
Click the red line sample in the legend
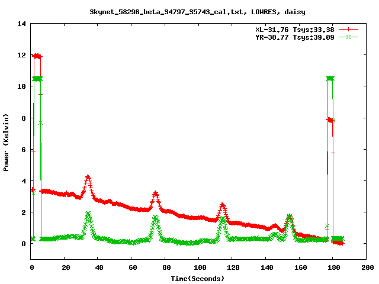(348, 30)
